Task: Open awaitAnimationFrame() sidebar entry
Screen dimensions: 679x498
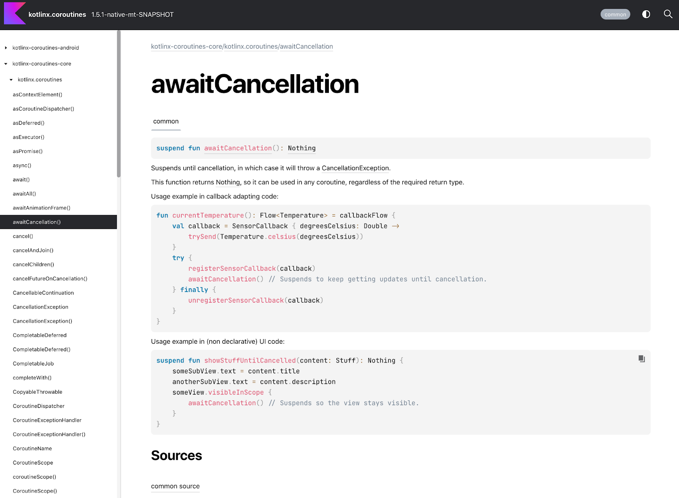Action: (x=42, y=208)
